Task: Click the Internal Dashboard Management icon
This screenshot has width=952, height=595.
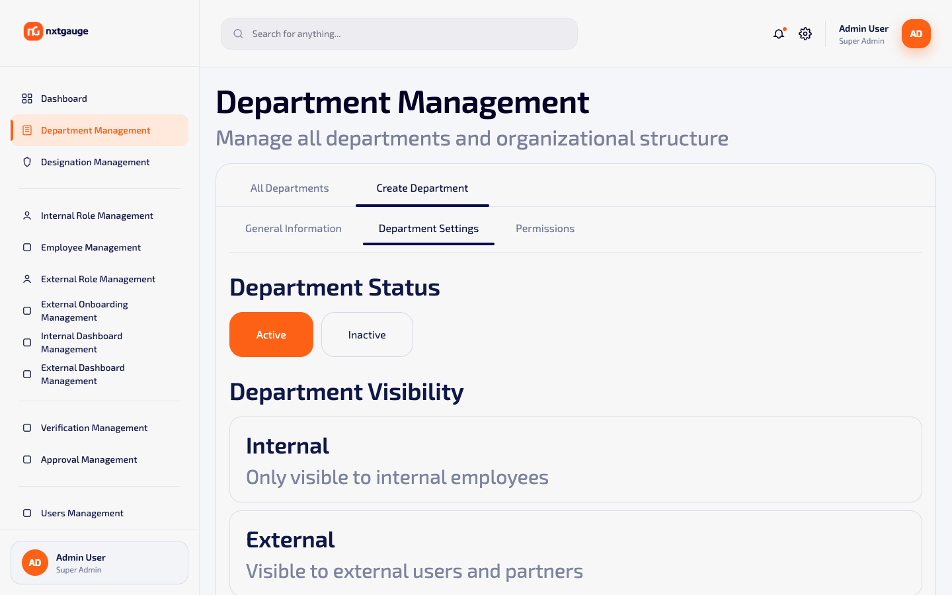Action: (27, 342)
